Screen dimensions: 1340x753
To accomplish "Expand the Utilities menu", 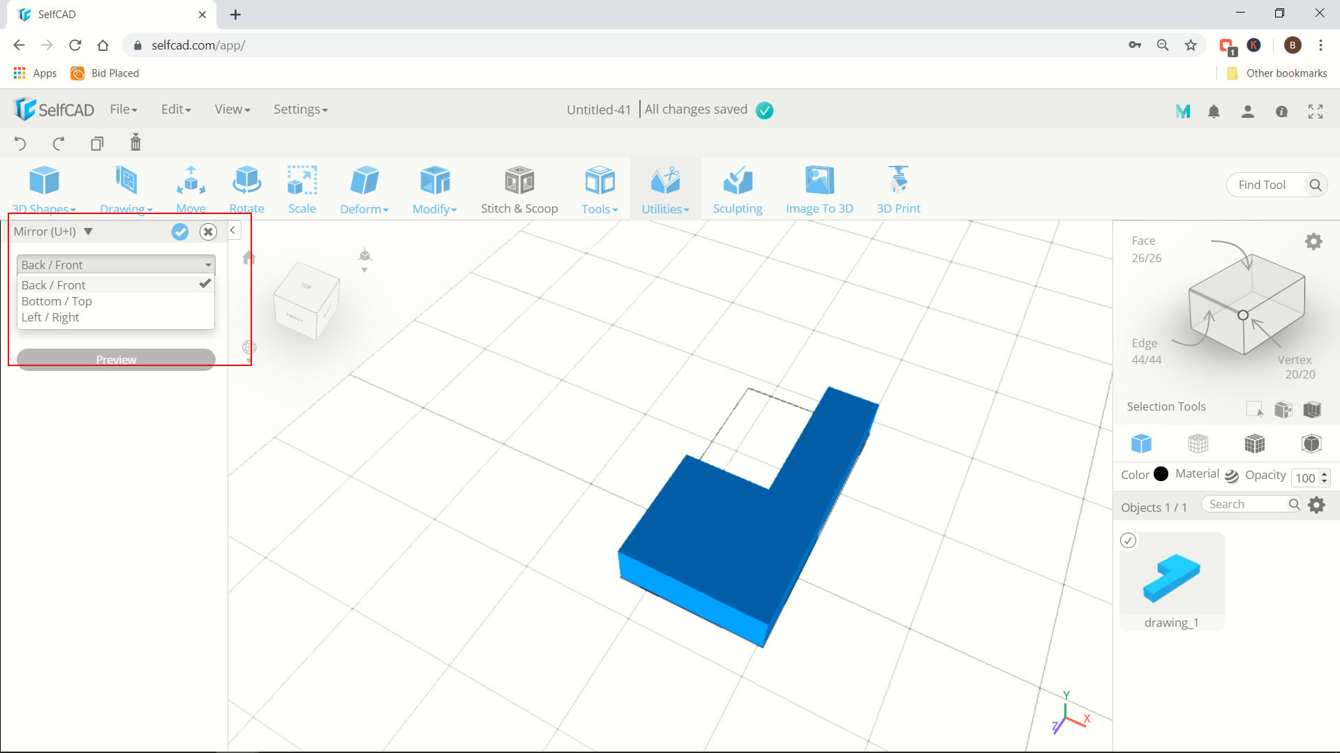I will click(664, 208).
